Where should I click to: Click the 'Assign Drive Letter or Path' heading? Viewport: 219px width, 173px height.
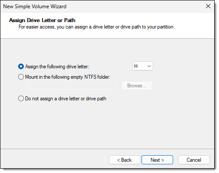42,20
